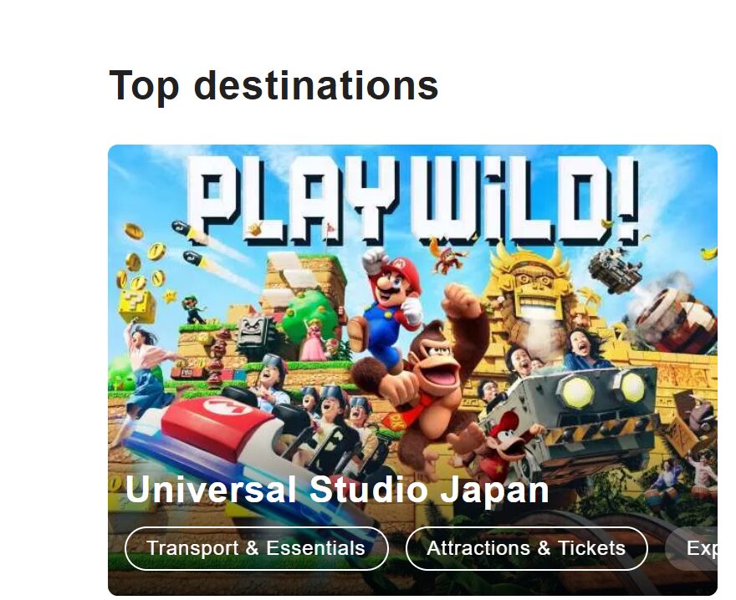Screen dimensions: 736x600
Task: Click the barrel cannon with white arrow
Action: pos(677,321)
